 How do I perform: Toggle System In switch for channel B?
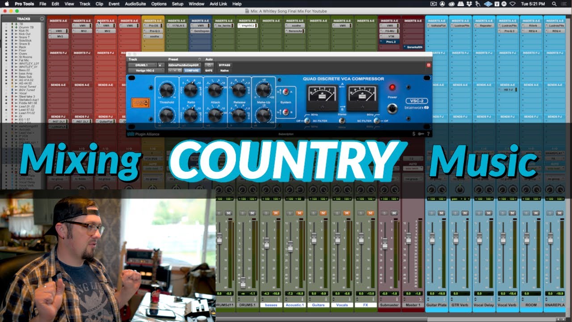[x=285, y=112]
